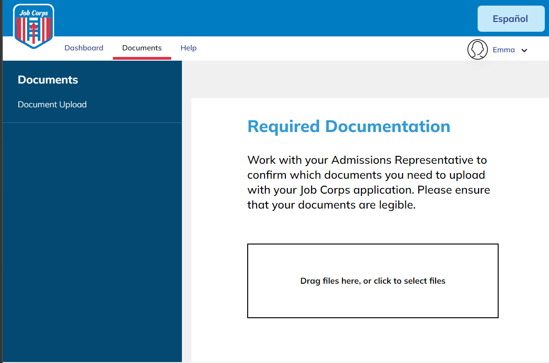Image resolution: width=549 pixels, height=363 pixels.
Task: Click the Required Documentation heading
Action: point(348,126)
